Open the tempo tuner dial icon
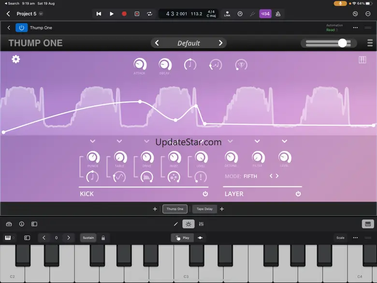Screen dimensions: 377x283 (240, 14)
